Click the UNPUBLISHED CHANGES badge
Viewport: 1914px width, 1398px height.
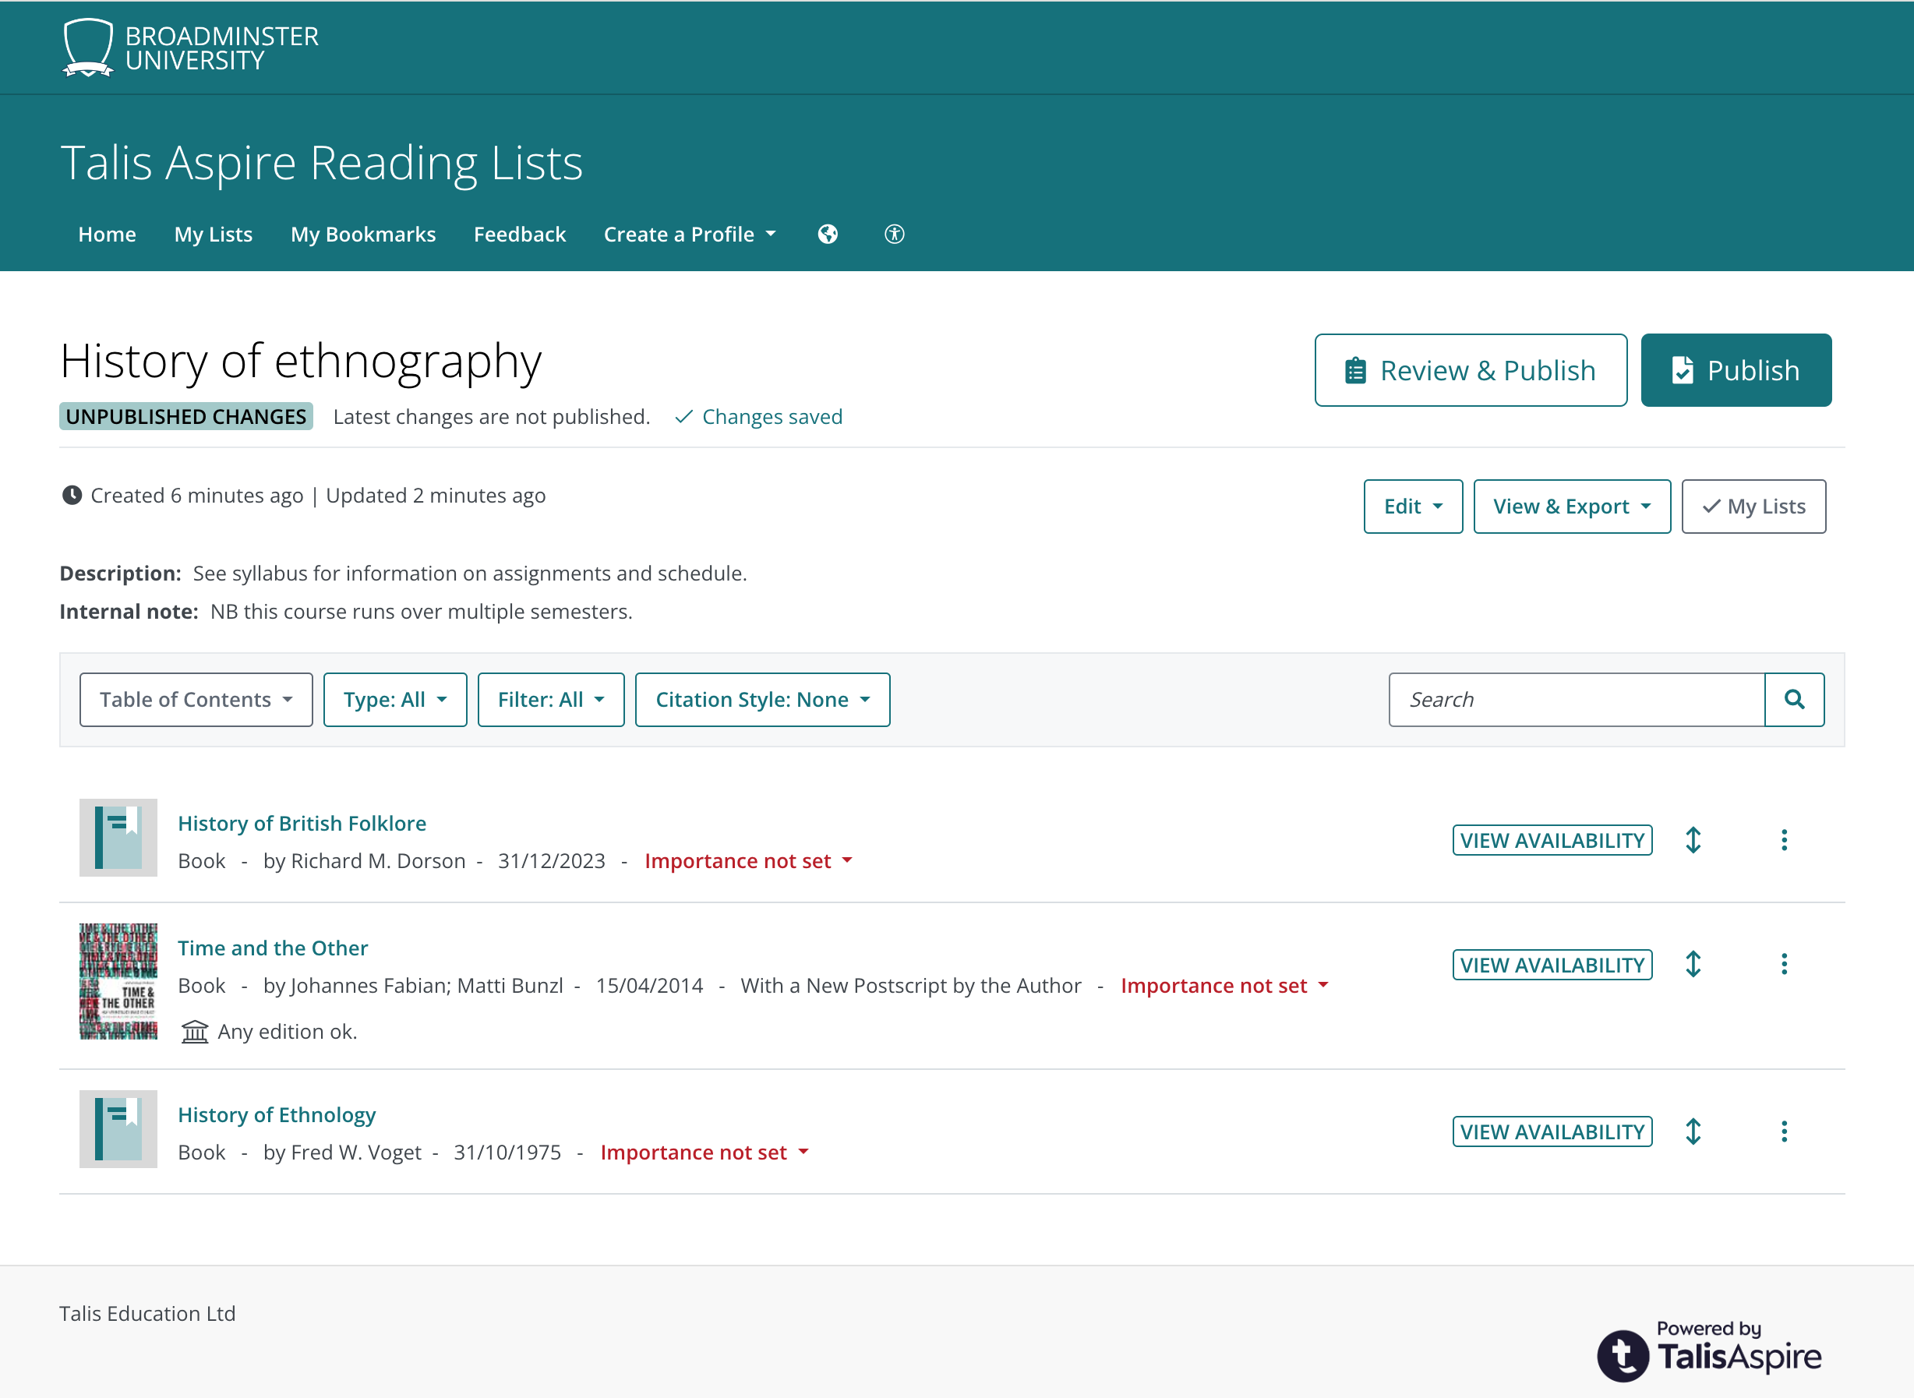[186, 416]
